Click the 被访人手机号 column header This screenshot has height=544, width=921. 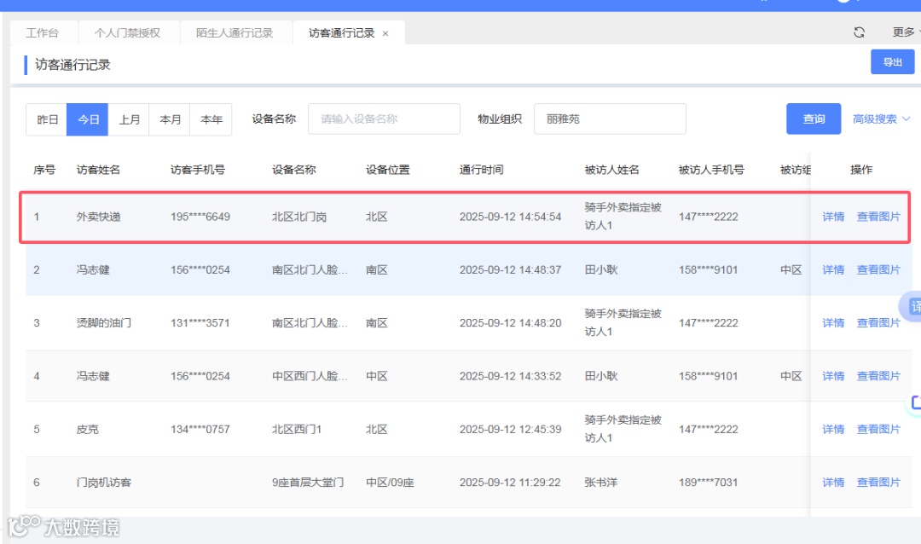tap(710, 171)
